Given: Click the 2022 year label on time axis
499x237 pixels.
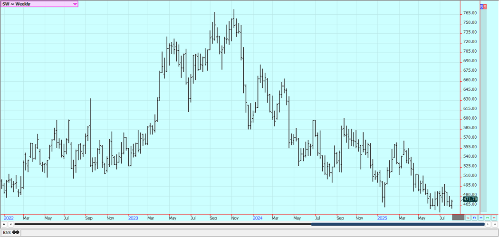Looking at the screenshot, I should (x=9, y=218).
